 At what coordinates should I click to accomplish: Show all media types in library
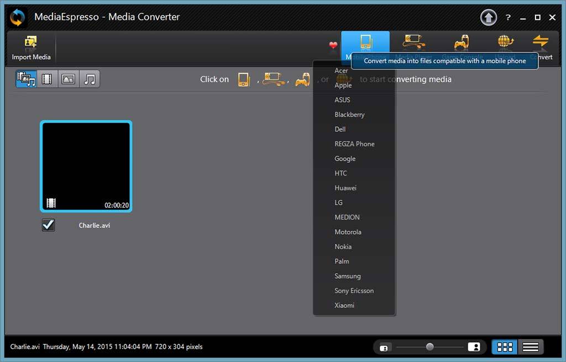pos(26,79)
